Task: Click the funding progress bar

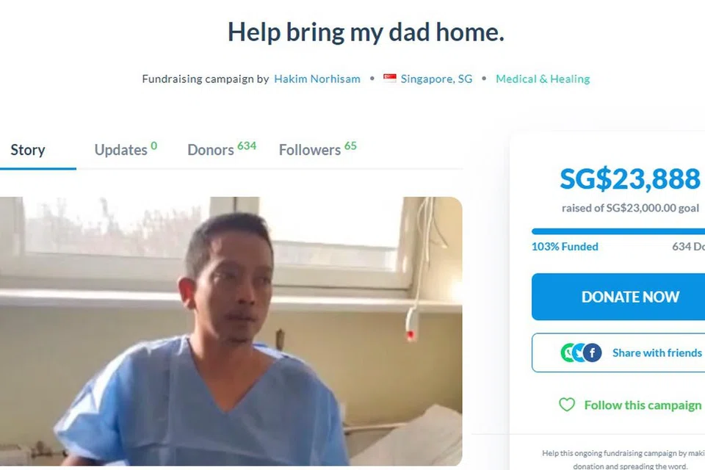Action: point(618,231)
